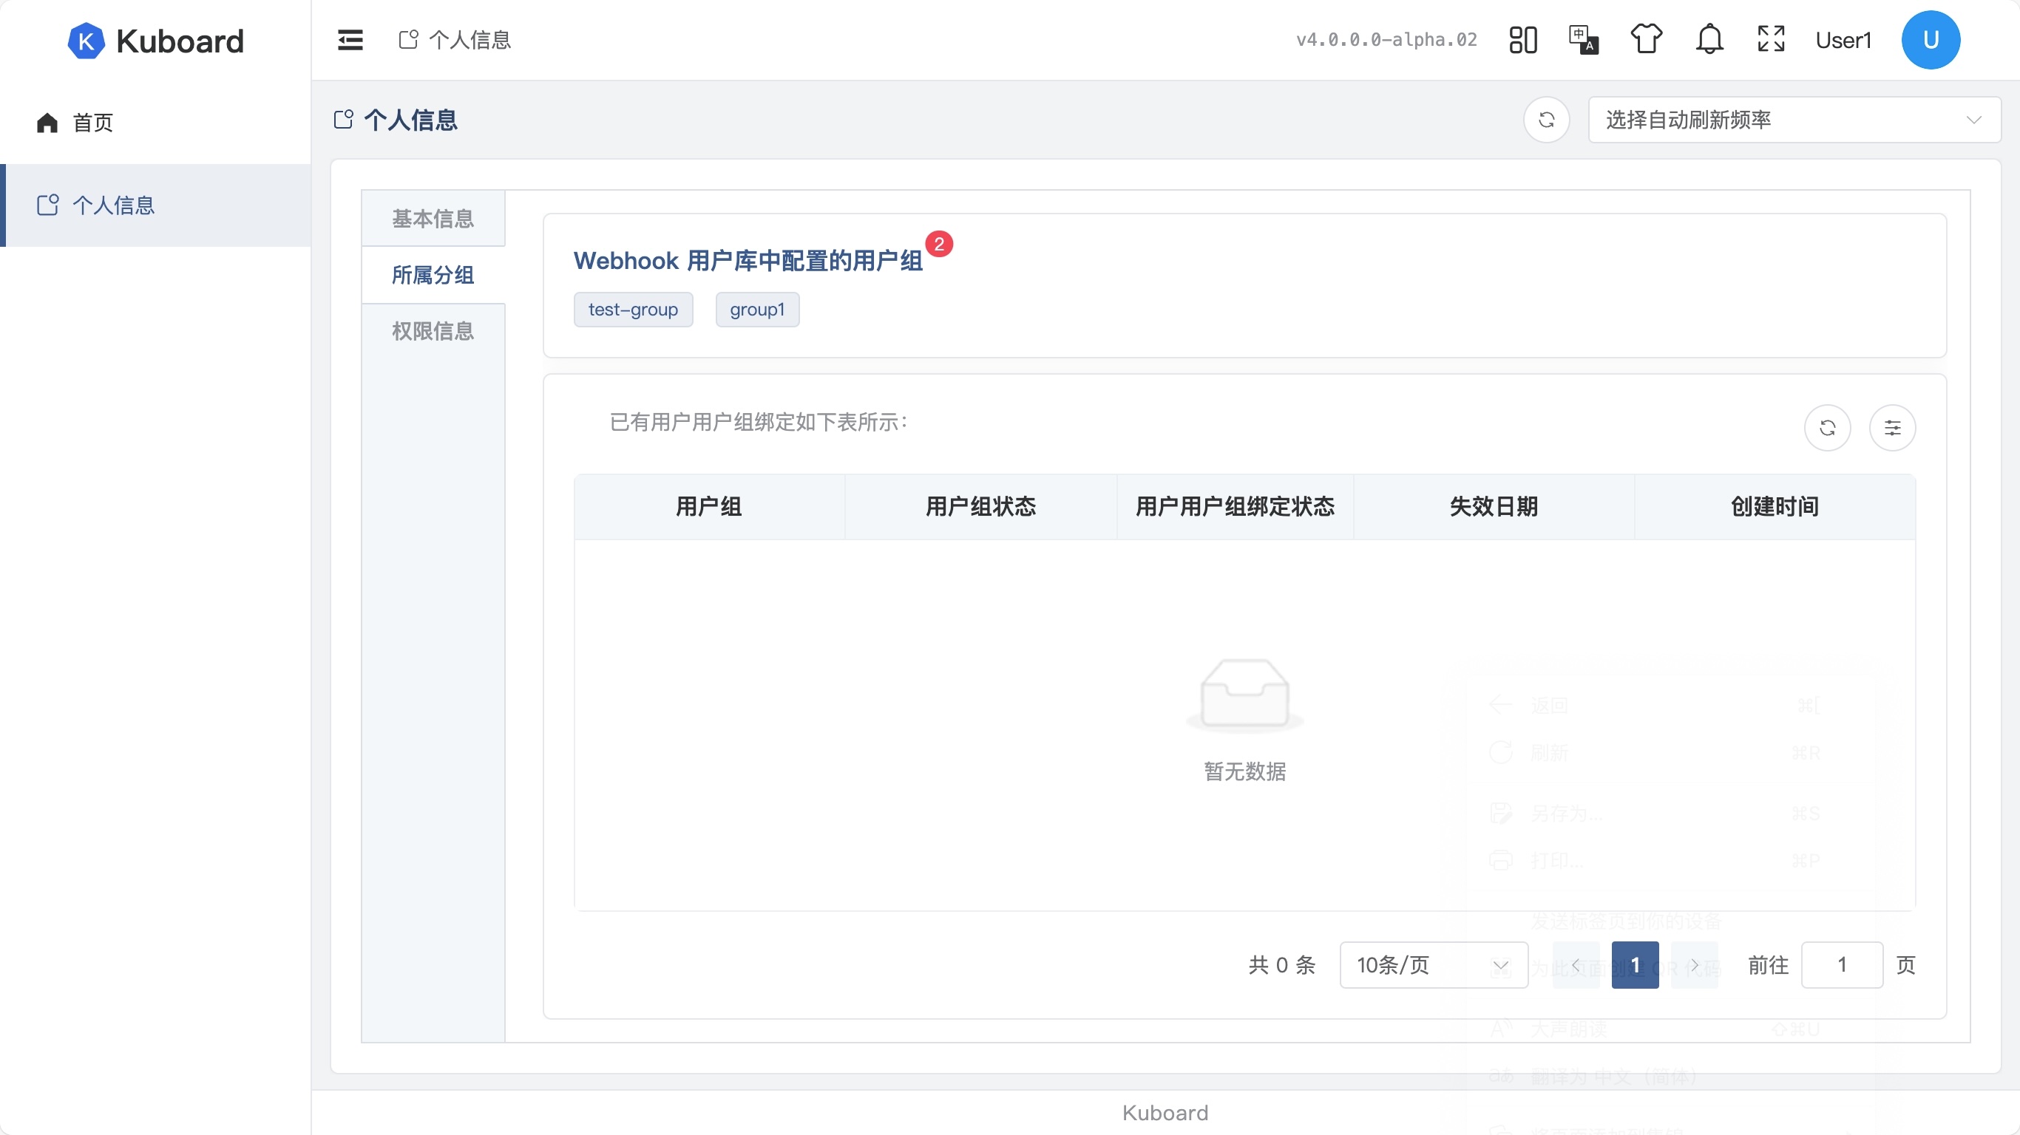Collapse the sidebar with hamburger icon

[350, 40]
